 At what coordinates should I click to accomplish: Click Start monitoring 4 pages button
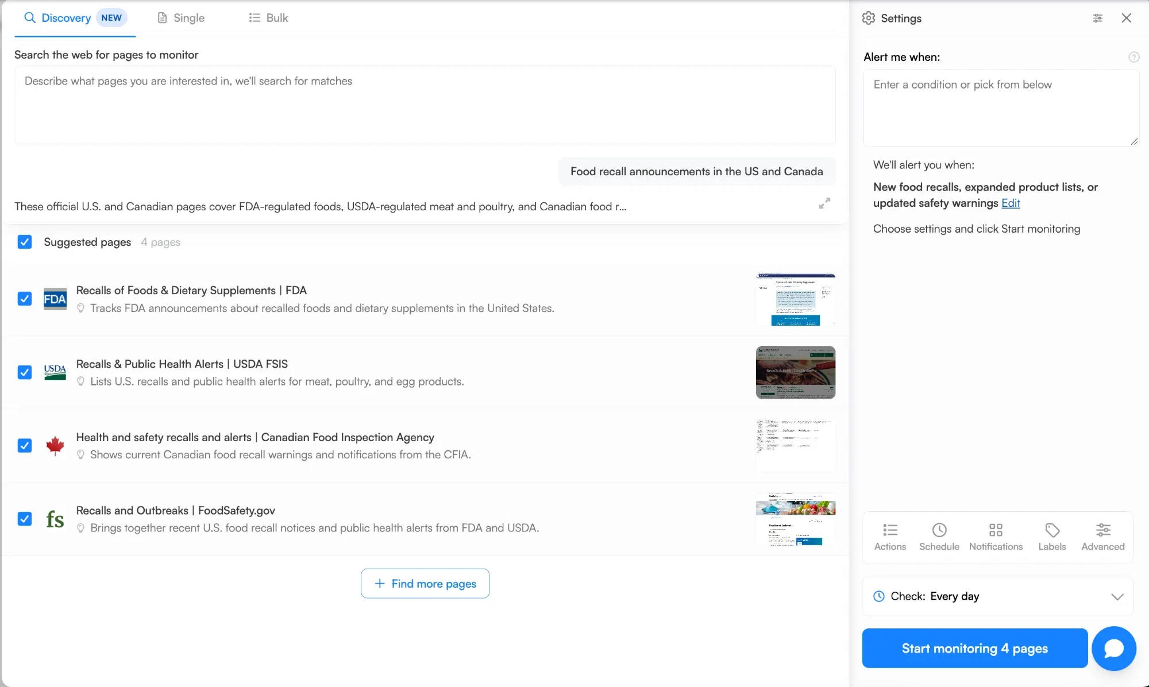[x=974, y=648]
